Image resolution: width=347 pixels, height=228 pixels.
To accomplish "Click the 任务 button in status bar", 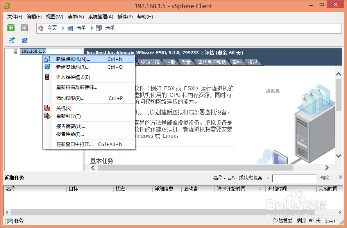I will point(15,221).
